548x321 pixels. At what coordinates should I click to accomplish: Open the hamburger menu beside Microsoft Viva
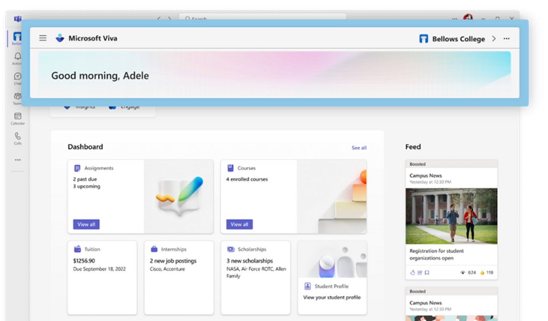click(x=43, y=38)
